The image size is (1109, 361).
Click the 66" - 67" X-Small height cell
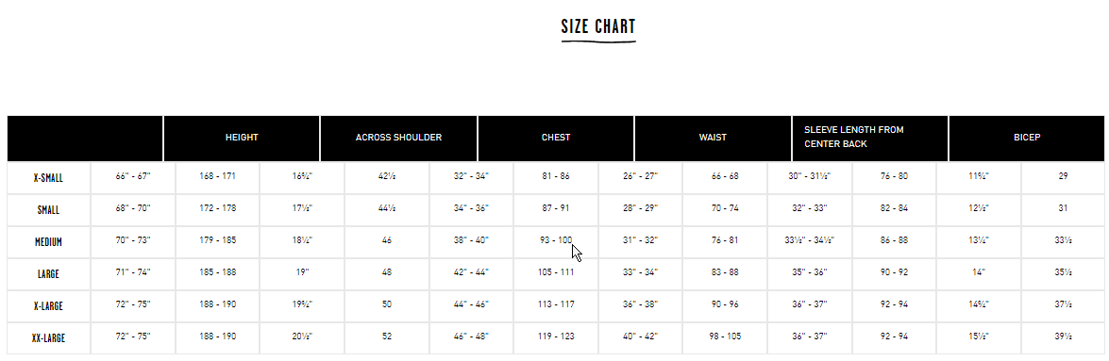point(133,176)
